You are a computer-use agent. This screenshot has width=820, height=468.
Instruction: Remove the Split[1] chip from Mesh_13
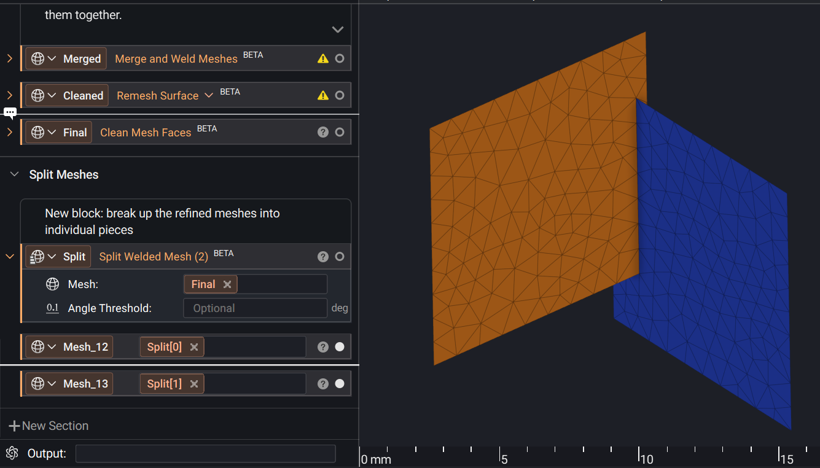[194, 384]
